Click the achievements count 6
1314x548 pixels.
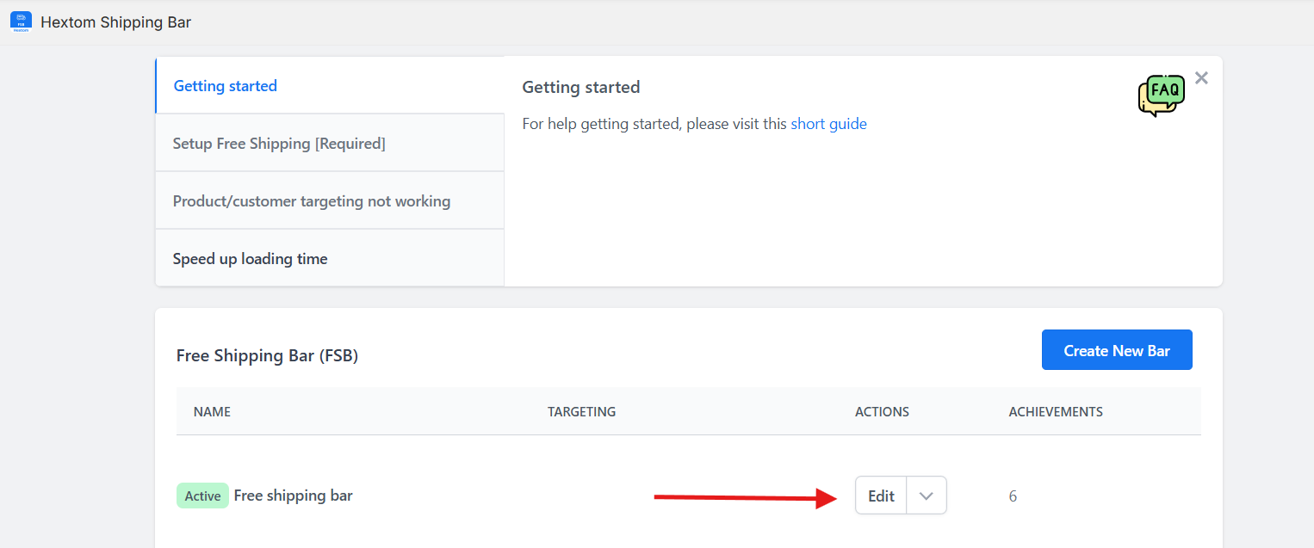(x=1013, y=496)
